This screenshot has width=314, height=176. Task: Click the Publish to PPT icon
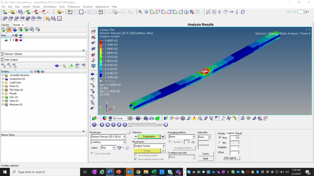[x=44, y=12]
